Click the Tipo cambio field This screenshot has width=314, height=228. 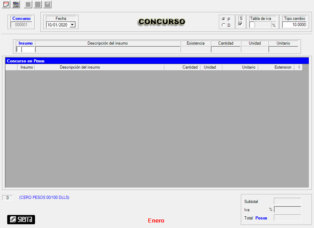tap(294, 25)
